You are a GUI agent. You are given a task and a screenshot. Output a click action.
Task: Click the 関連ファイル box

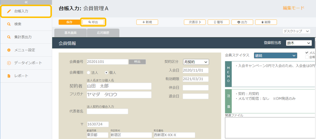tap(270, 128)
